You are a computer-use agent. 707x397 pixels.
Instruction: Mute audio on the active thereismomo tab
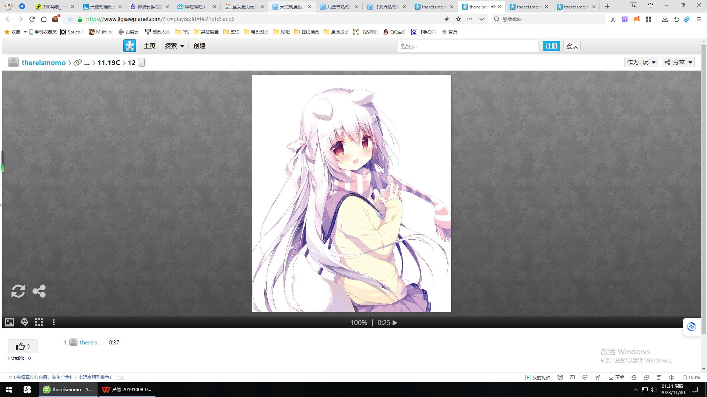pos(493,7)
